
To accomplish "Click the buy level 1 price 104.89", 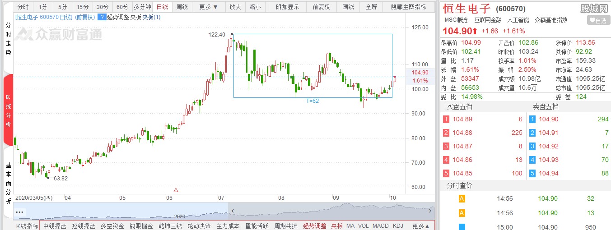I will [462, 120].
